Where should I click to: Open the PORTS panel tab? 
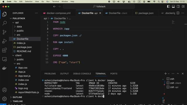[x=114, y=74]
